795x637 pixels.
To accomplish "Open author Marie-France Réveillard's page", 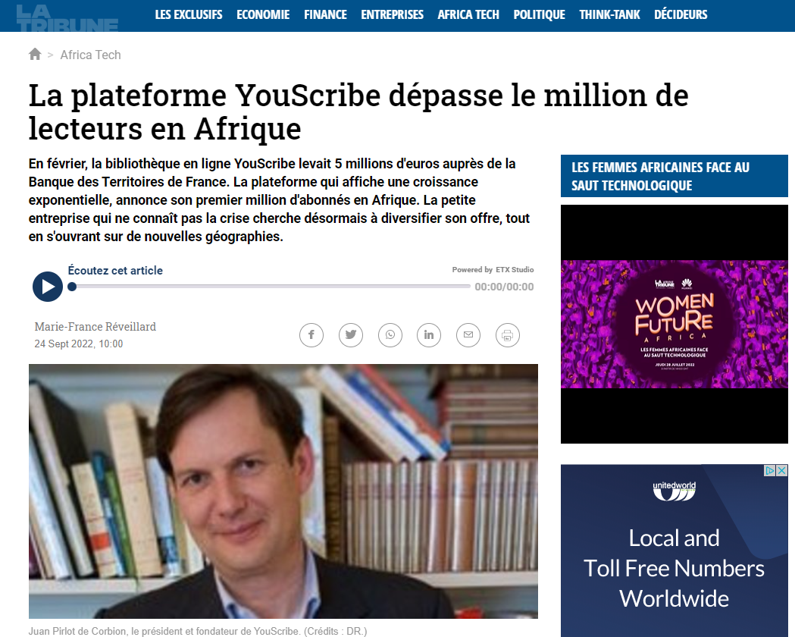I will coord(95,327).
